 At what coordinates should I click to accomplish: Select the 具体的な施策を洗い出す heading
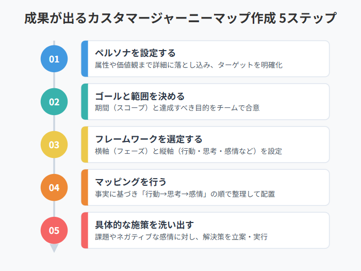tap(144, 225)
